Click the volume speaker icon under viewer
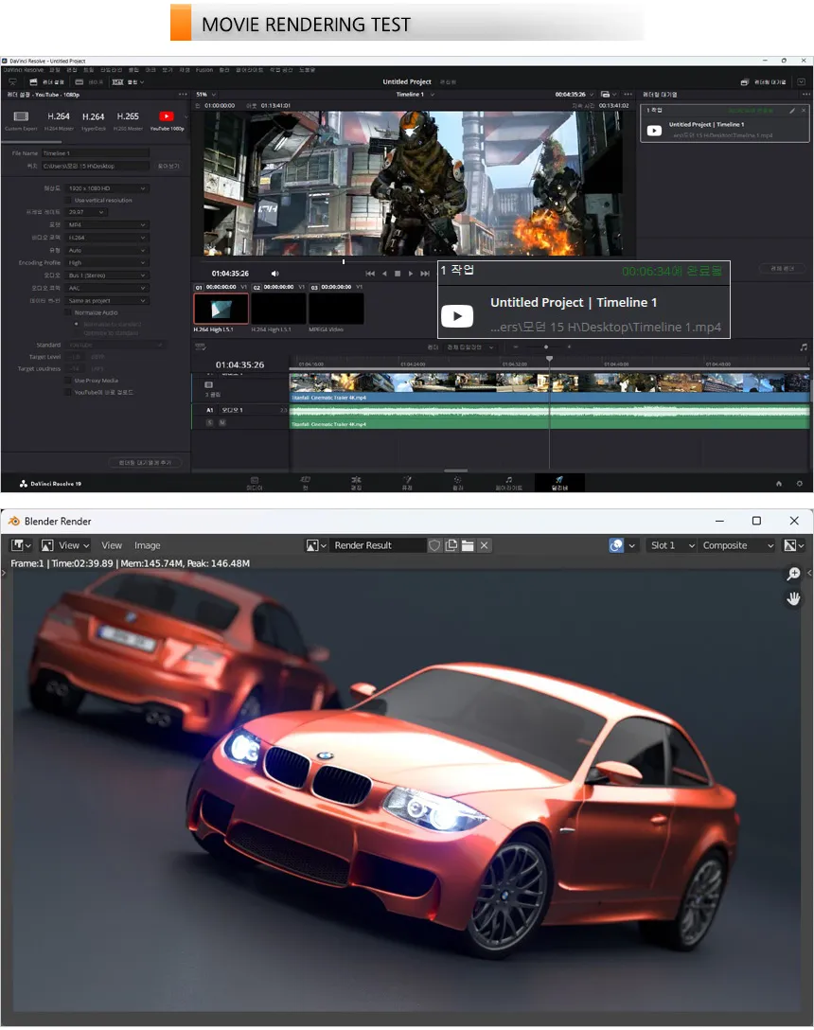Viewport: 814px width, 1030px height. [274, 274]
